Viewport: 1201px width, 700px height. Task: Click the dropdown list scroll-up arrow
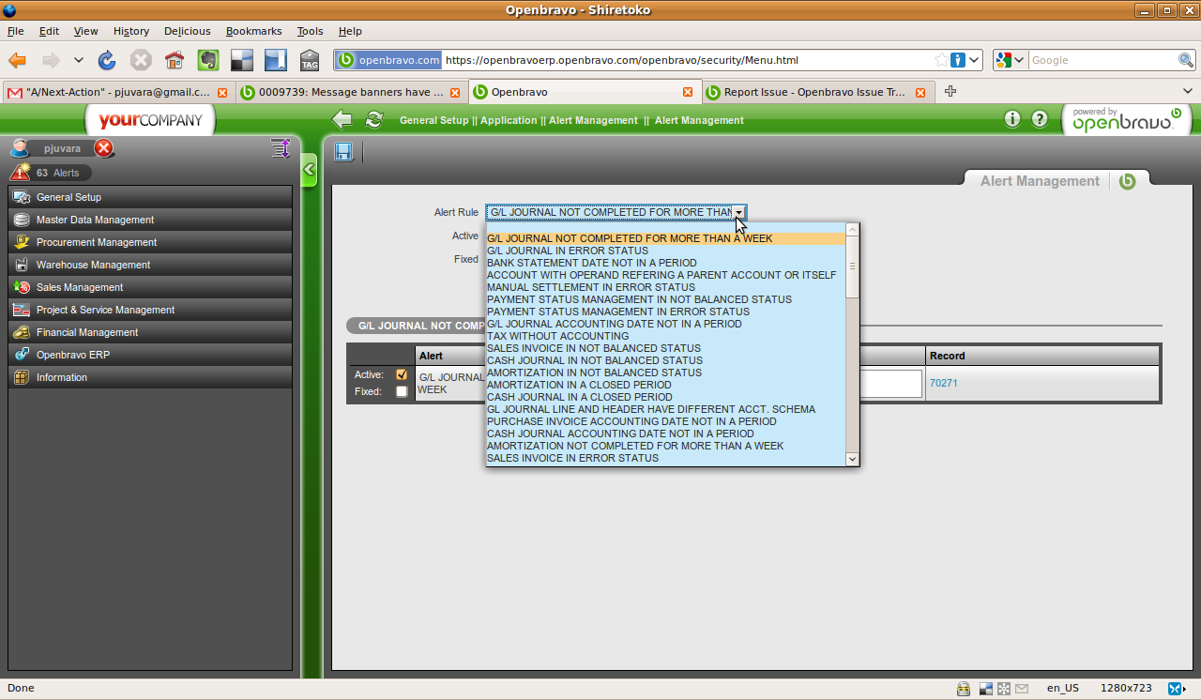[x=852, y=229]
